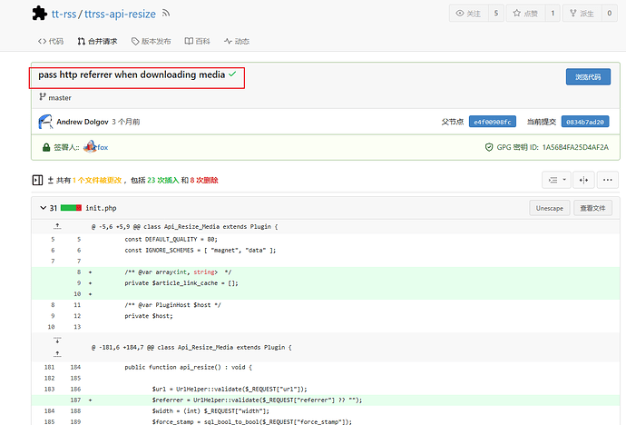The width and height of the screenshot is (626, 425).
Task: Open the whitespace options dropdown
Action: 555,181
